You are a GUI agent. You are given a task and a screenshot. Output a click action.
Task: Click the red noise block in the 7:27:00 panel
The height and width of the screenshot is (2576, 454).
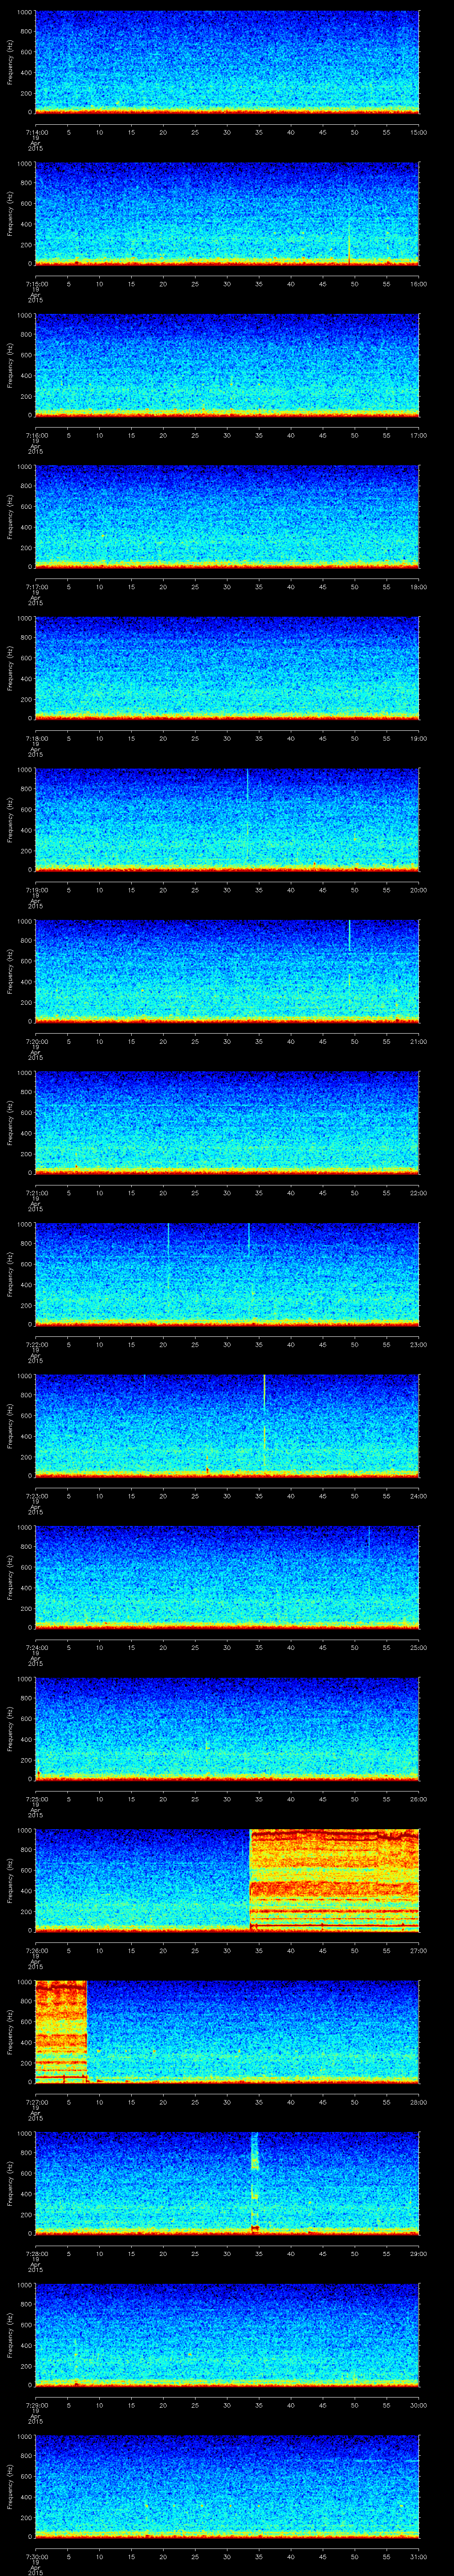click(62, 2032)
